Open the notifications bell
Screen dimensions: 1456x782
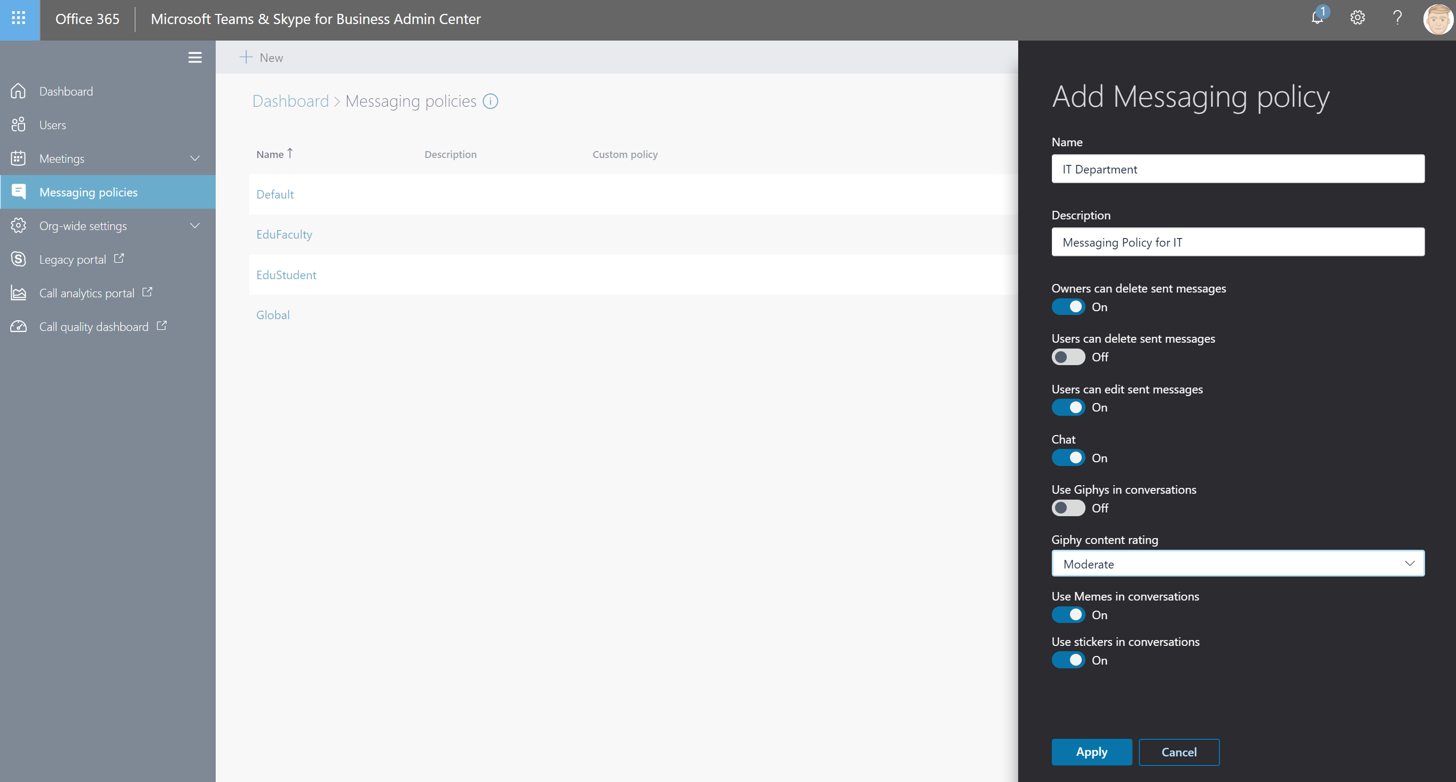pyautogui.click(x=1318, y=18)
